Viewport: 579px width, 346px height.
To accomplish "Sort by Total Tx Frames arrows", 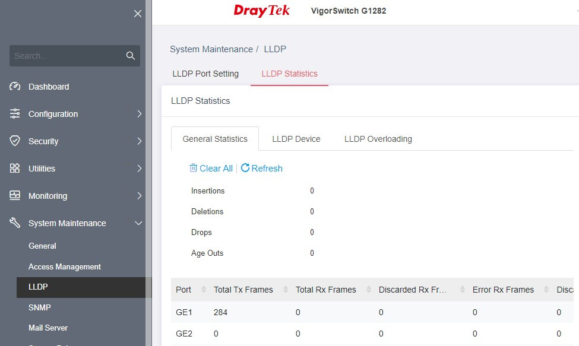I will point(286,290).
